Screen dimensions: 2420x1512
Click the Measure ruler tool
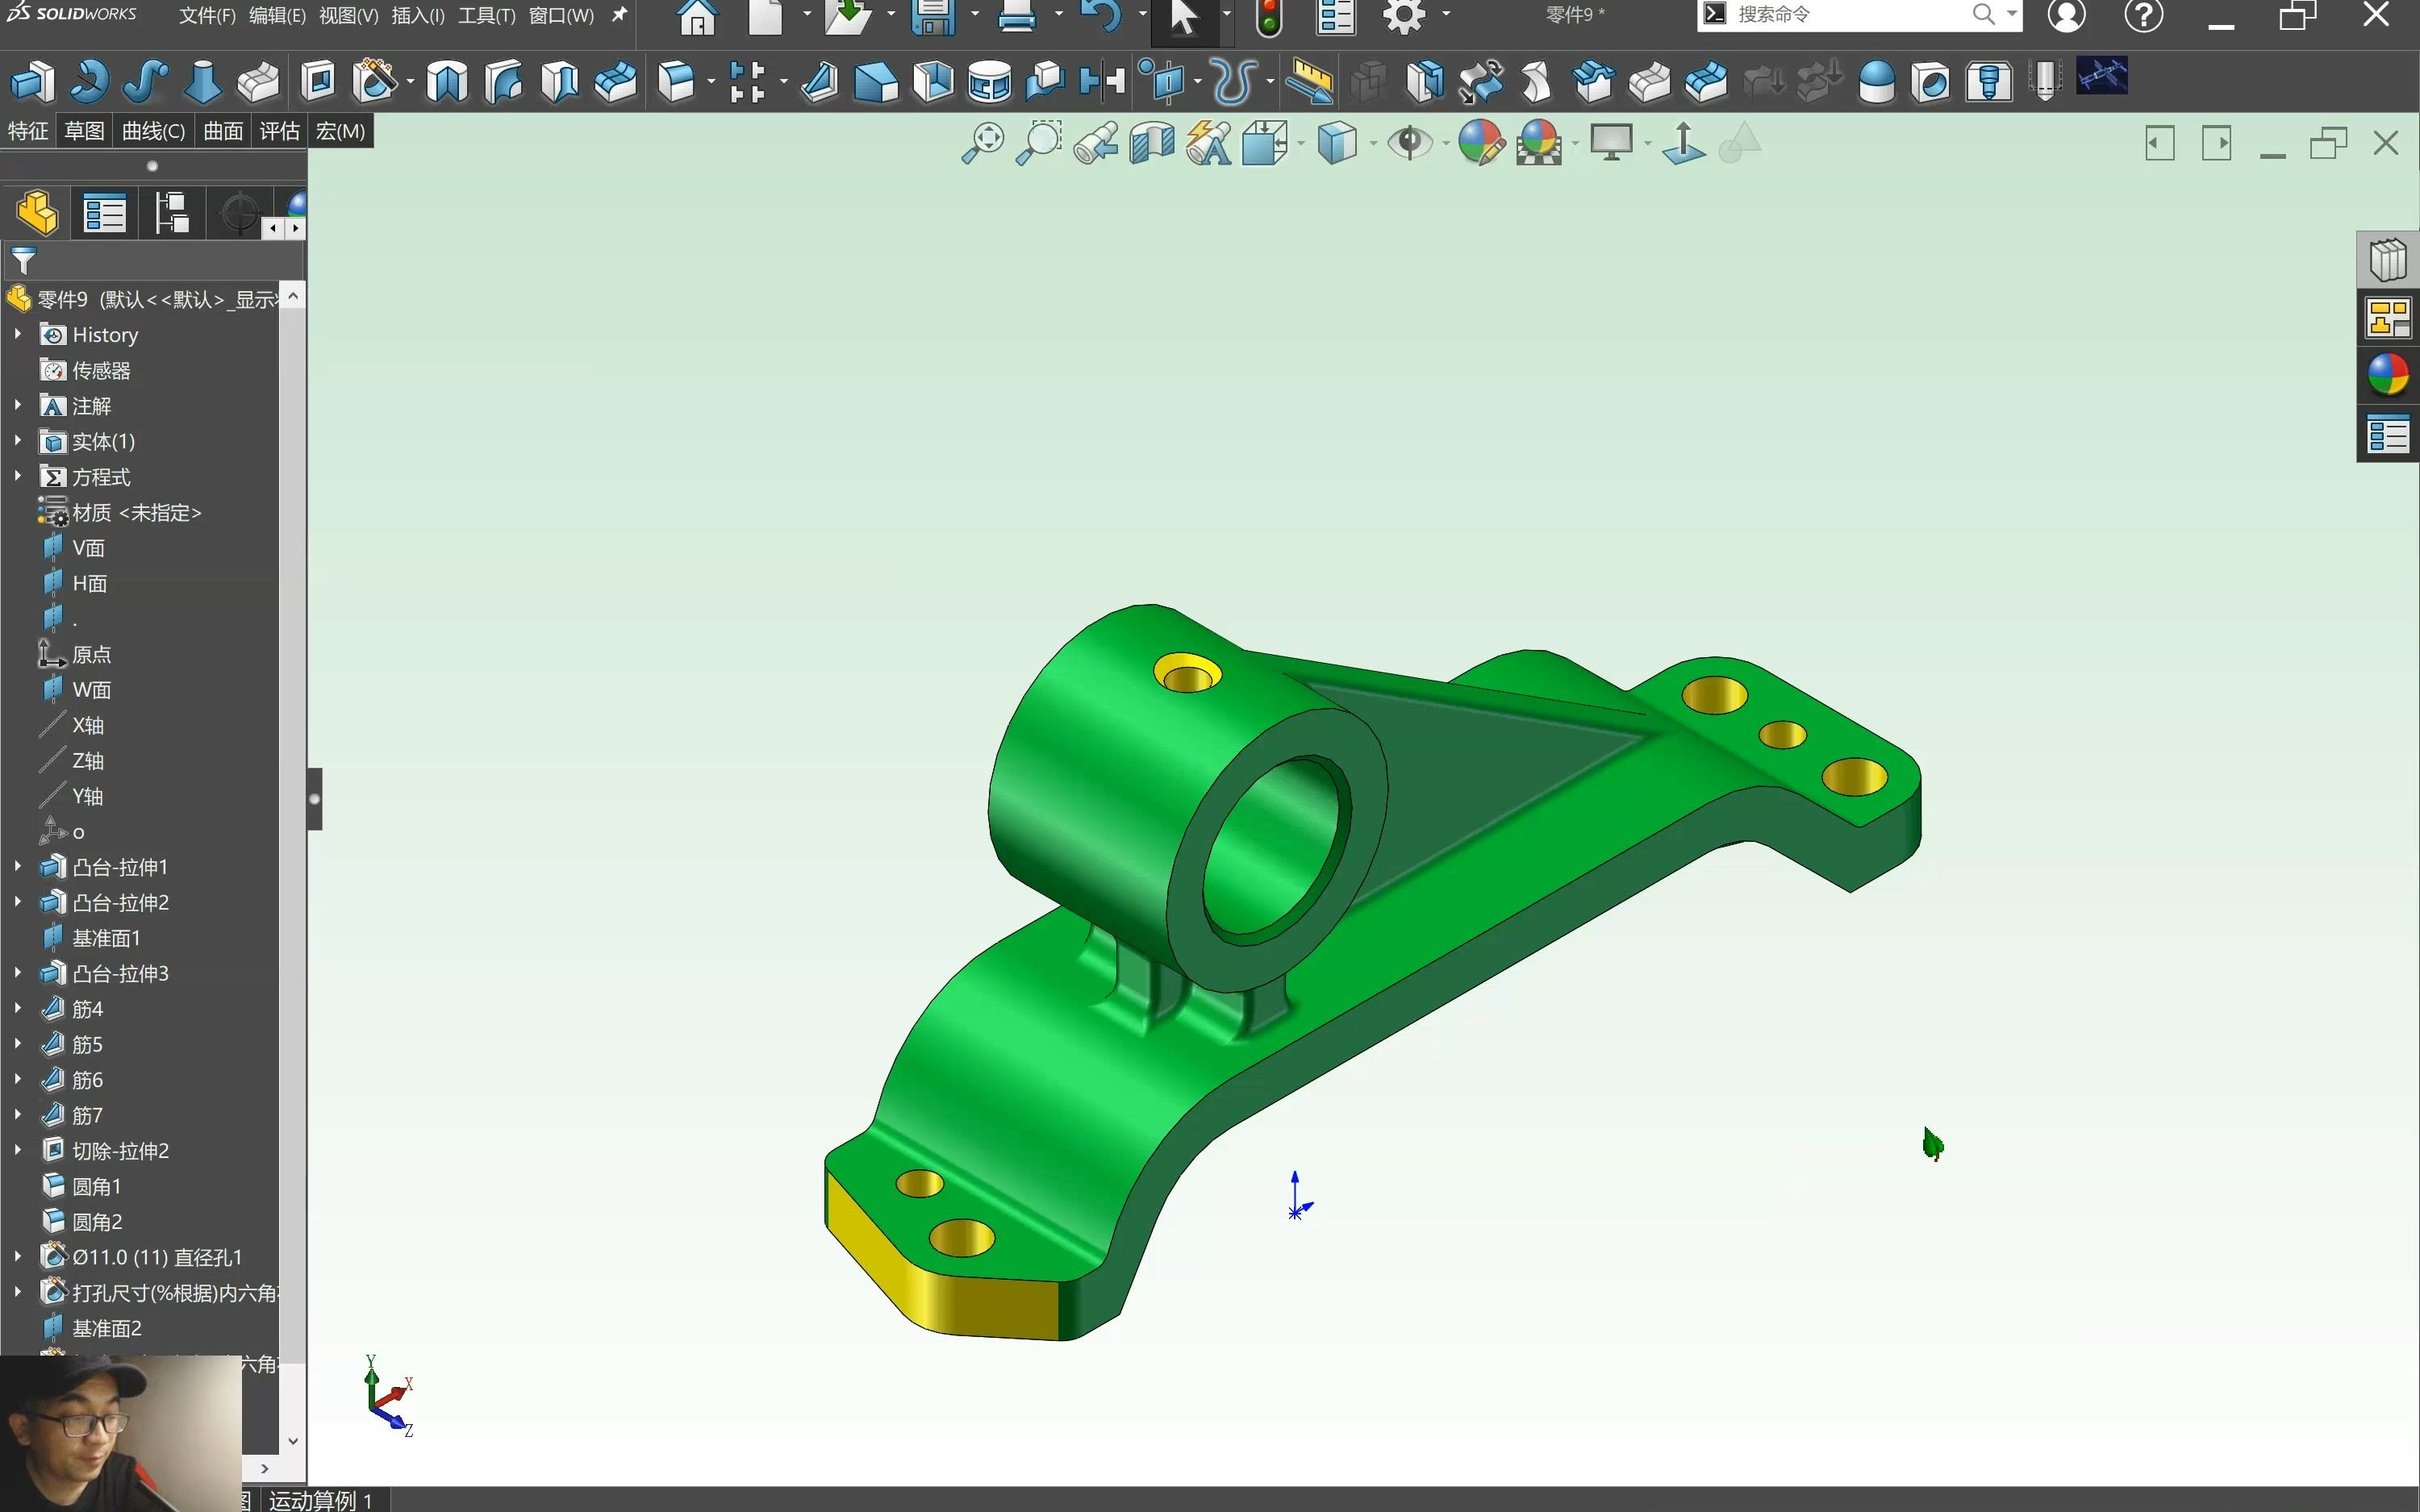click(1309, 82)
